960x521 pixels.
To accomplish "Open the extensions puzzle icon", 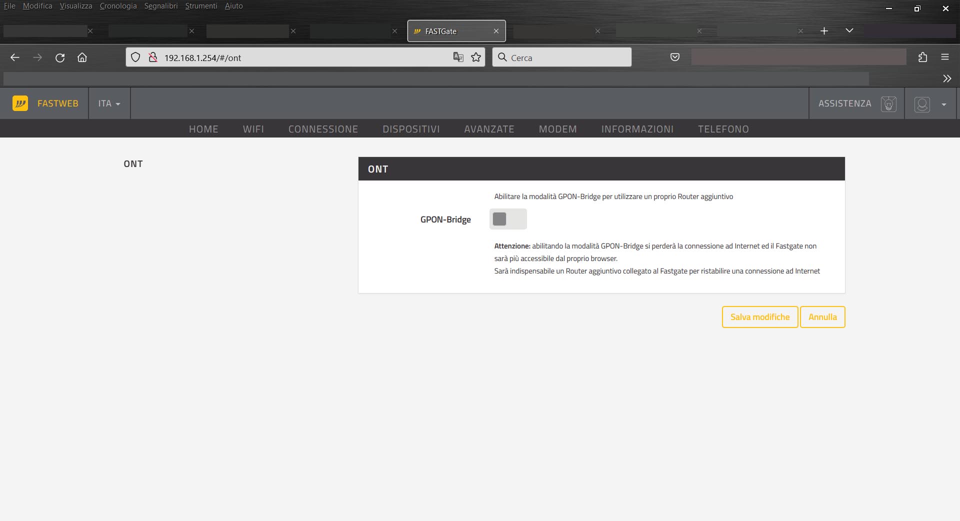I will coord(922,57).
